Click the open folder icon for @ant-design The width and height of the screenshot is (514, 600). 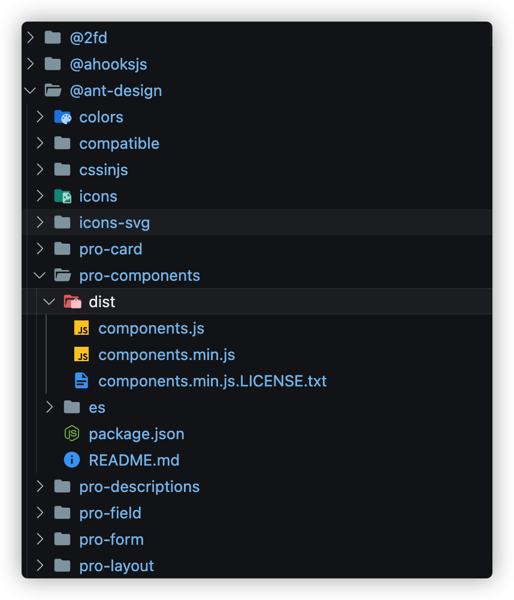click(x=53, y=91)
